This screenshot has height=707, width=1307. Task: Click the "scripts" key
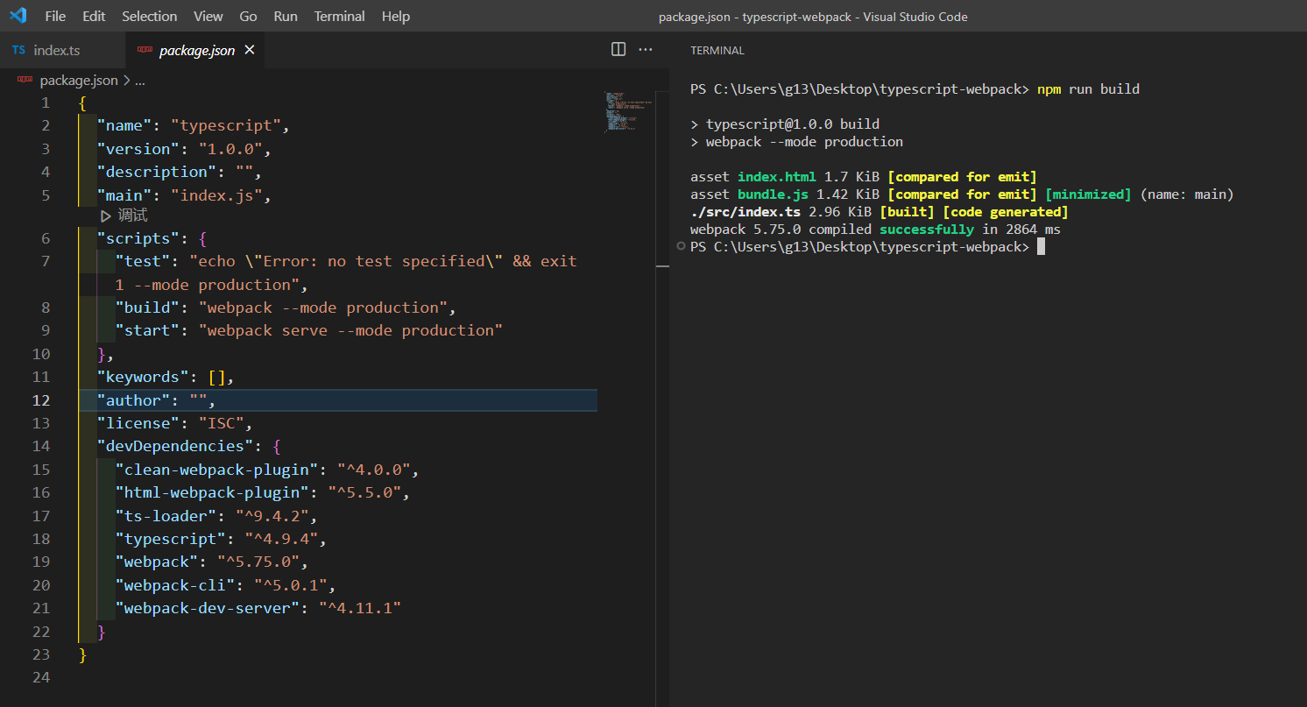click(138, 239)
